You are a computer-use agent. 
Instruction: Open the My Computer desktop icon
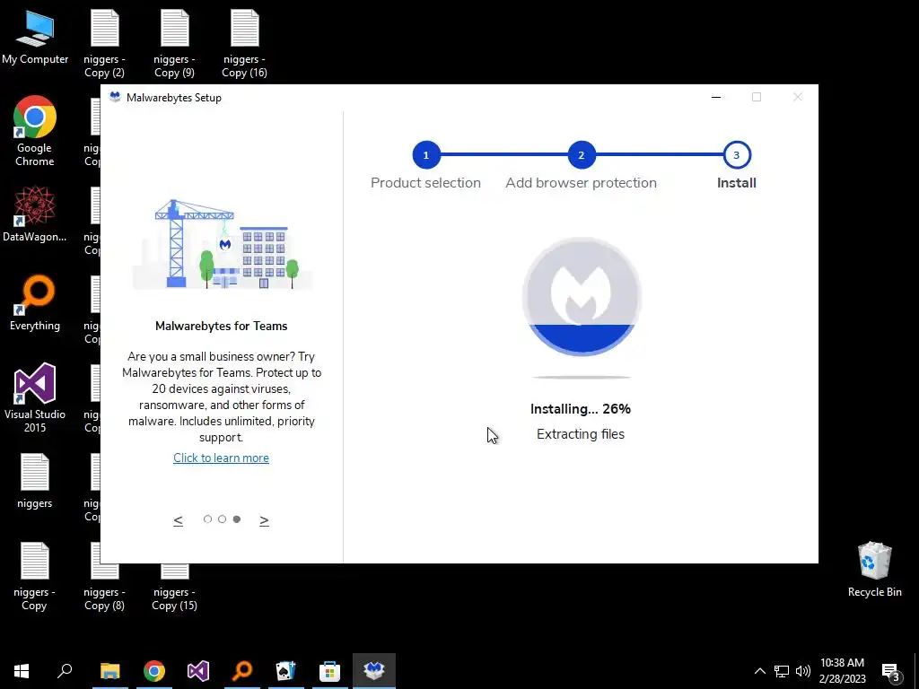point(35,37)
